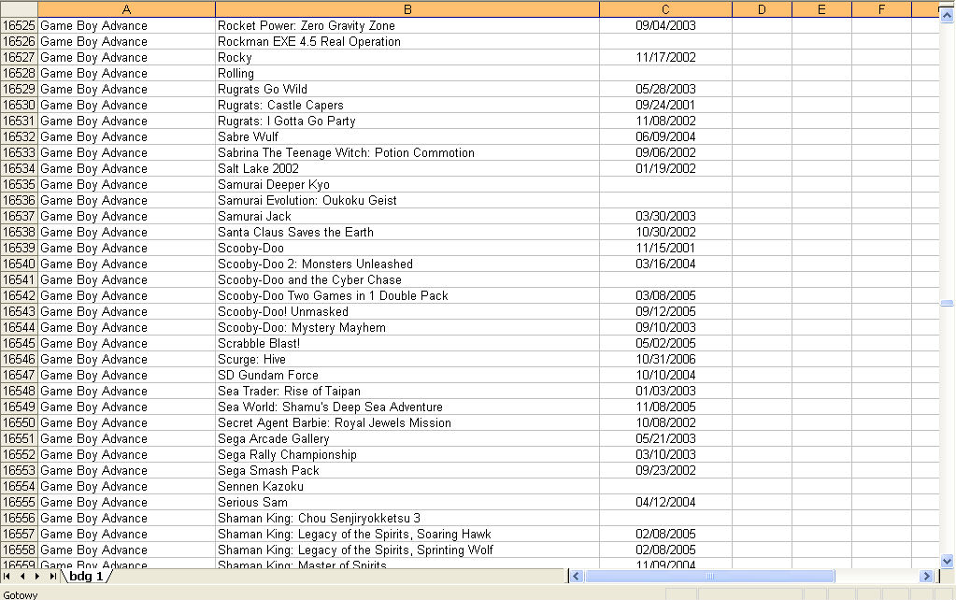The width and height of the screenshot is (956, 600).
Task: Click the next sheet navigation arrow
Action: point(37,577)
